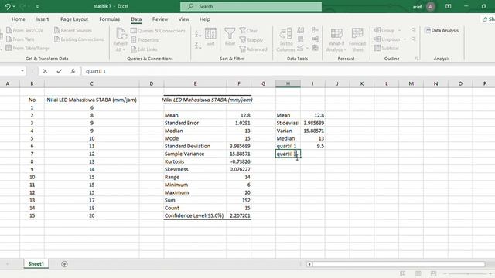Click the Properties command
Image resolution: width=495 pixels, height=278 pixels.
pos(145,40)
